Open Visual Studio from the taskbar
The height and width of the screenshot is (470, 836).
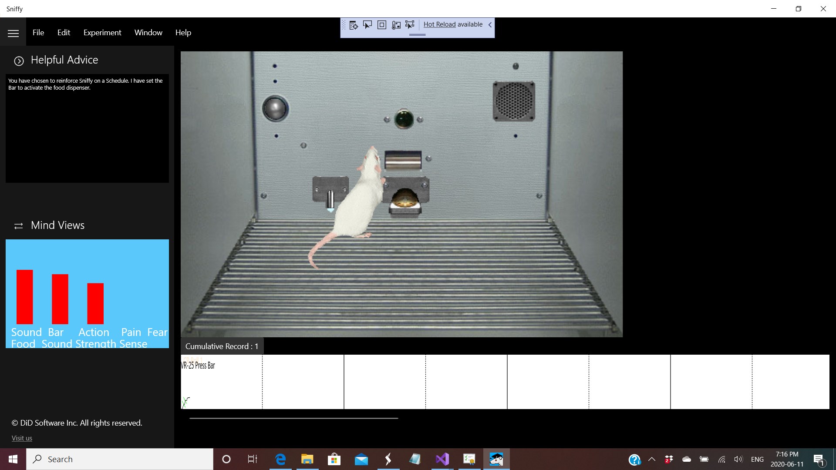(442, 459)
